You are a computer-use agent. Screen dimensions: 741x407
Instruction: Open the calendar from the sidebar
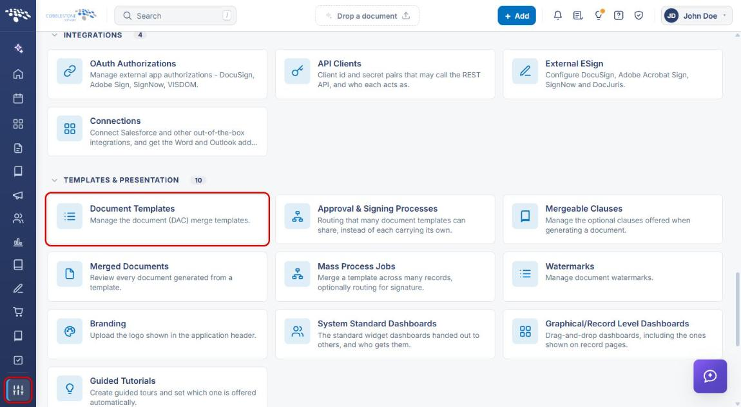point(18,99)
